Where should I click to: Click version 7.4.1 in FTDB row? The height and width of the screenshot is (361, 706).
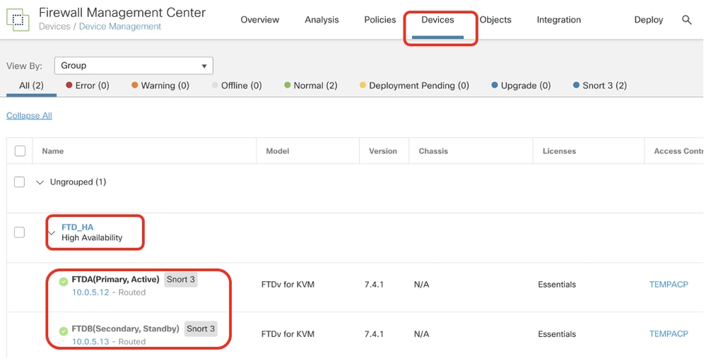point(374,334)
